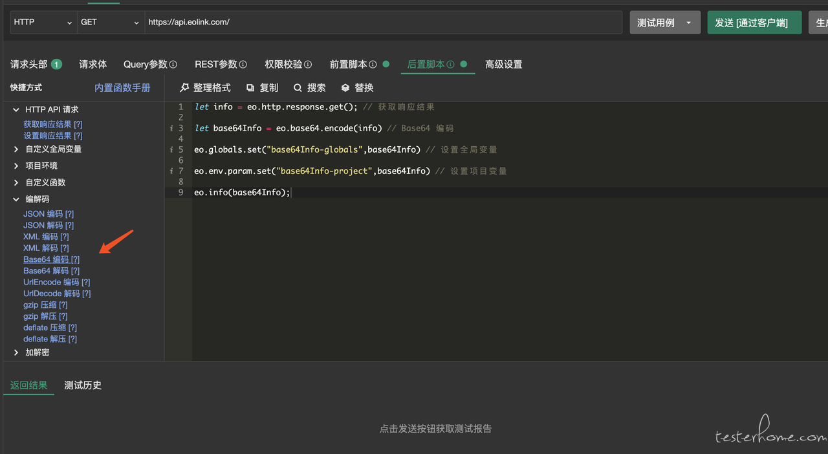This screenshot has width=828, height=454.
Task: Click the JSON 解码 shortcut
Action: tap(49, 226)
